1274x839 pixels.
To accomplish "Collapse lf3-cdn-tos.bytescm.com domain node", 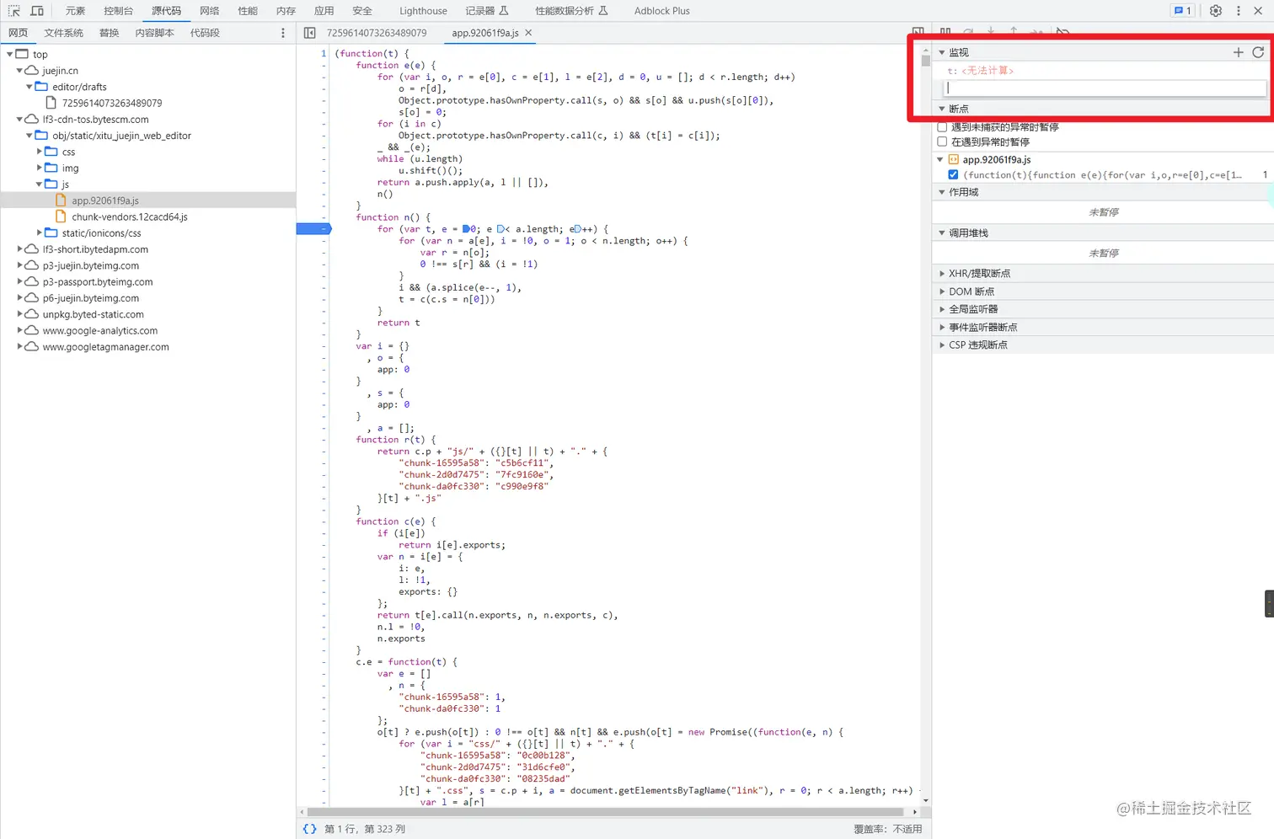I will (19, 120).
